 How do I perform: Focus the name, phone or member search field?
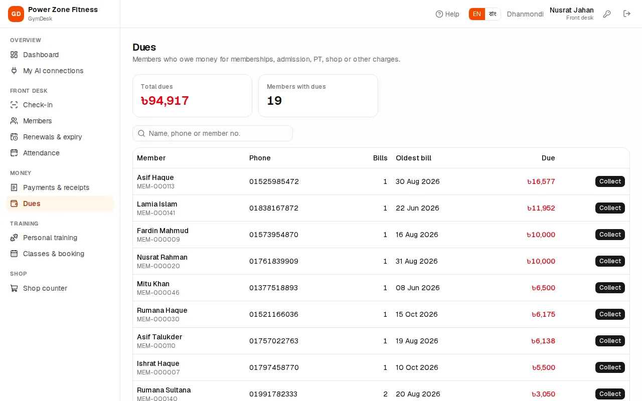[x=213, y=133]
